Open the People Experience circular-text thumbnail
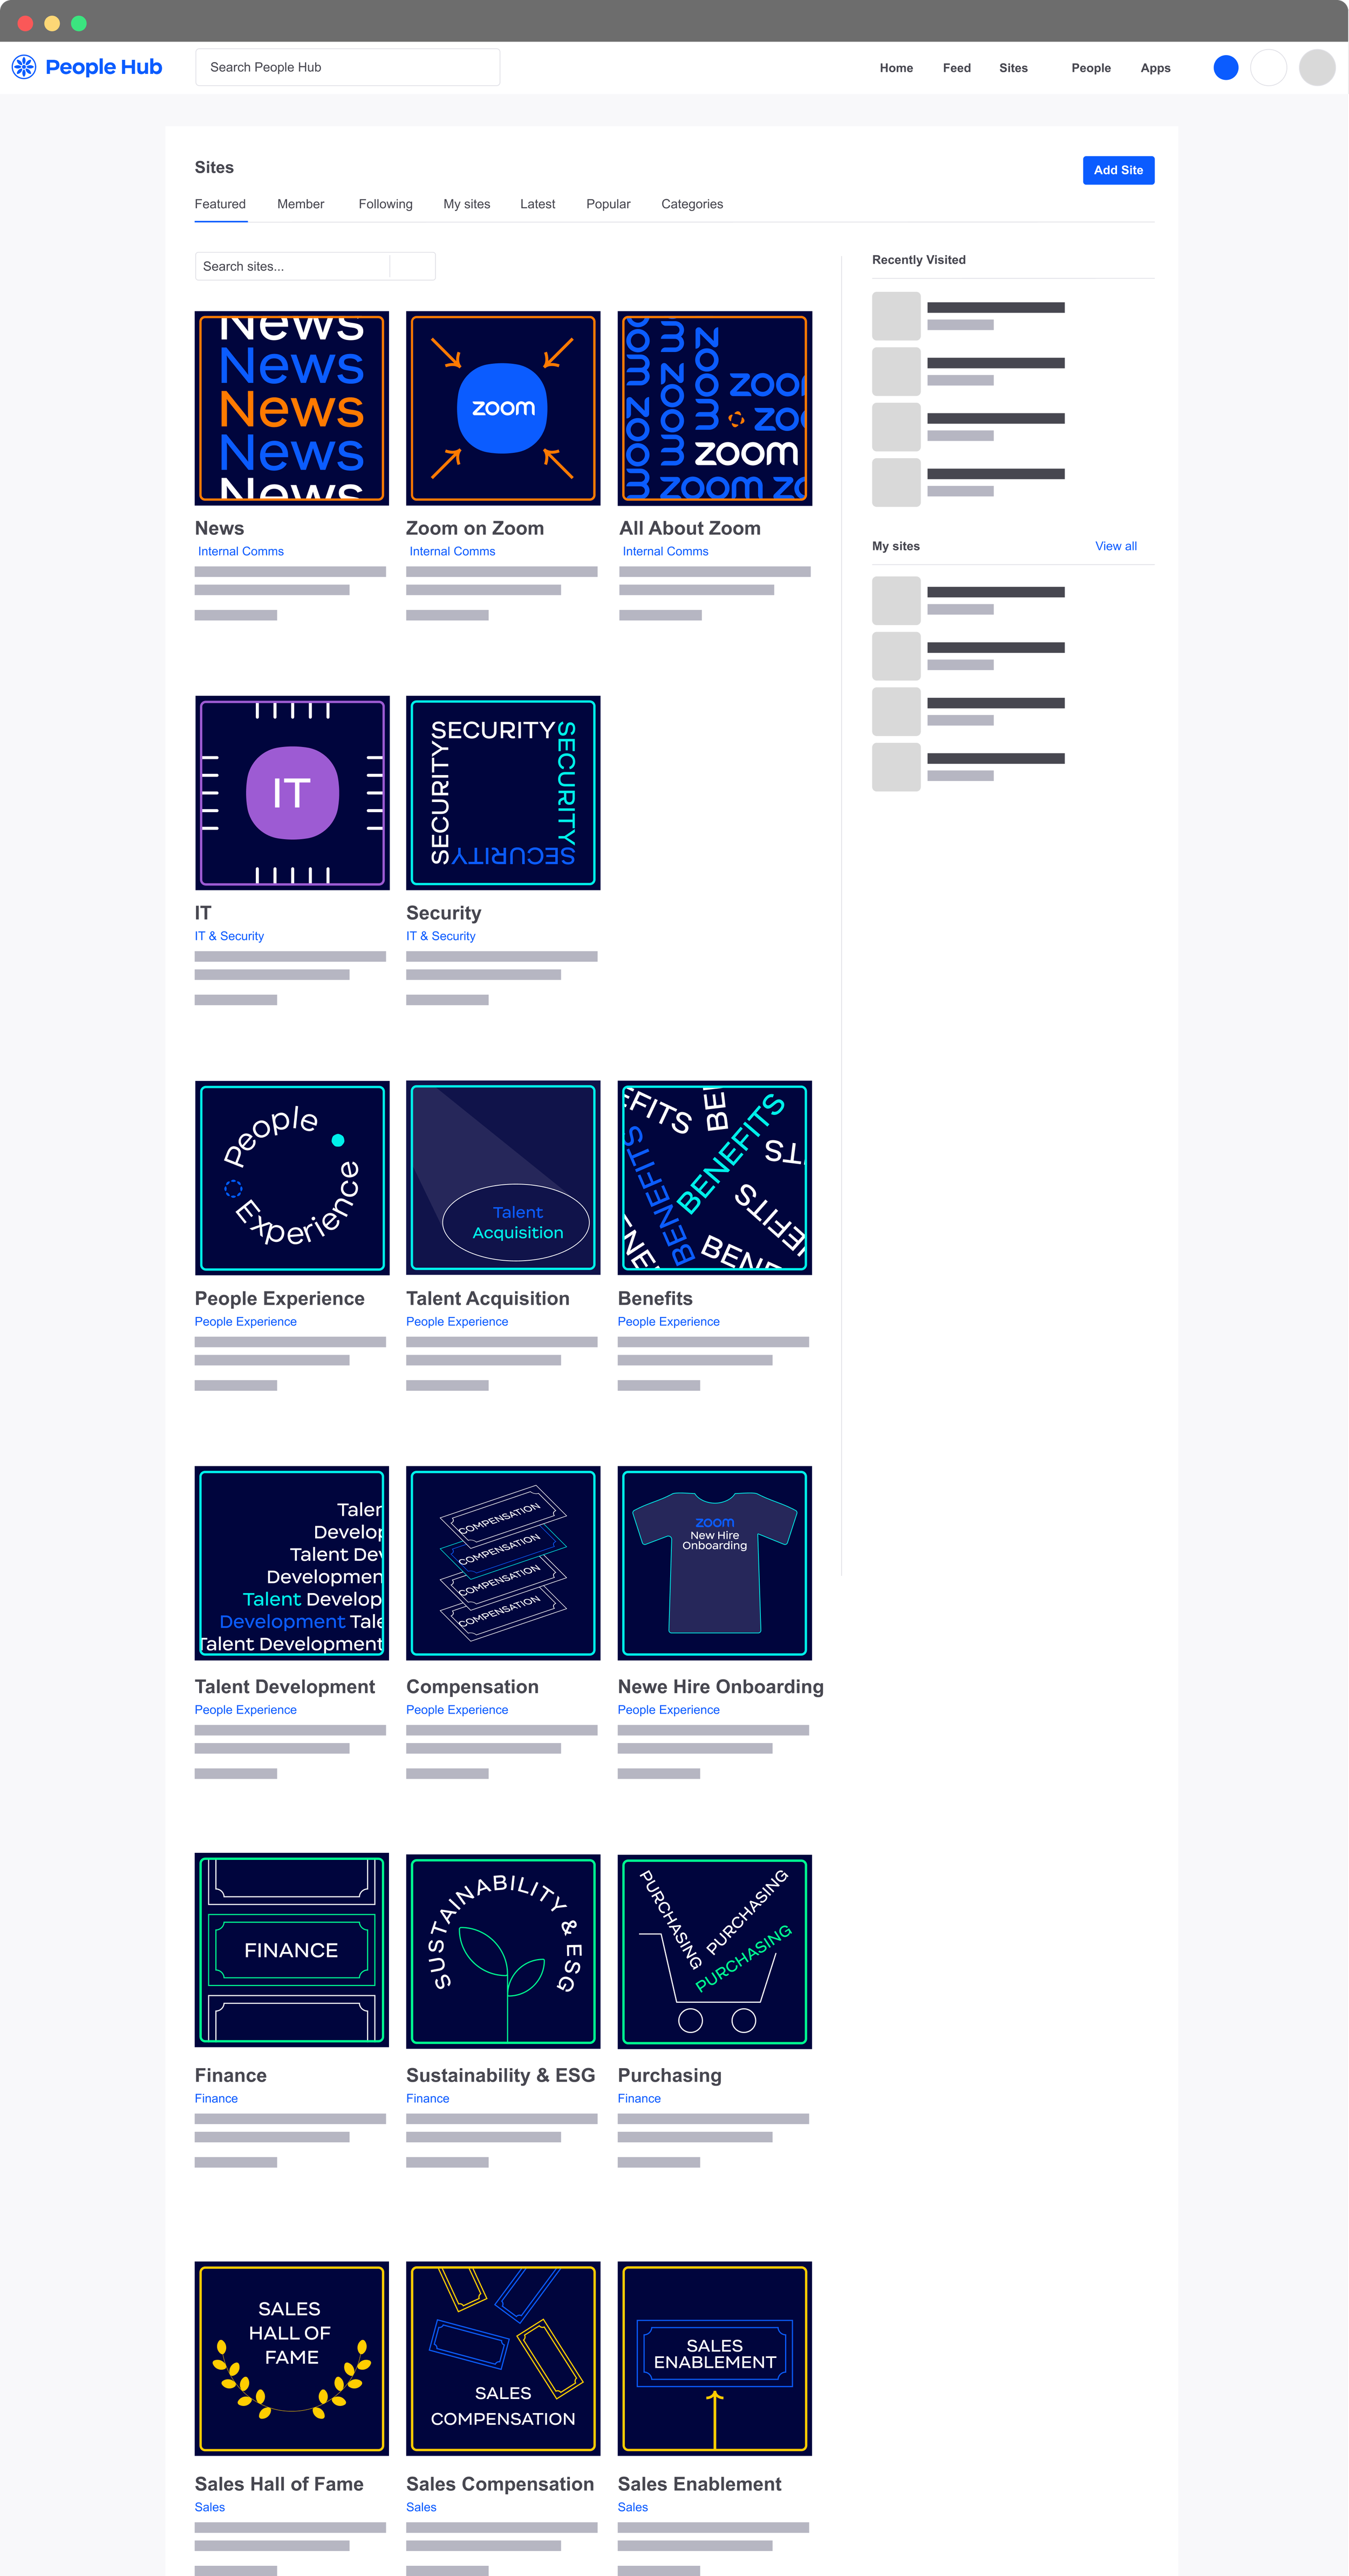 tap(292, 1178)
